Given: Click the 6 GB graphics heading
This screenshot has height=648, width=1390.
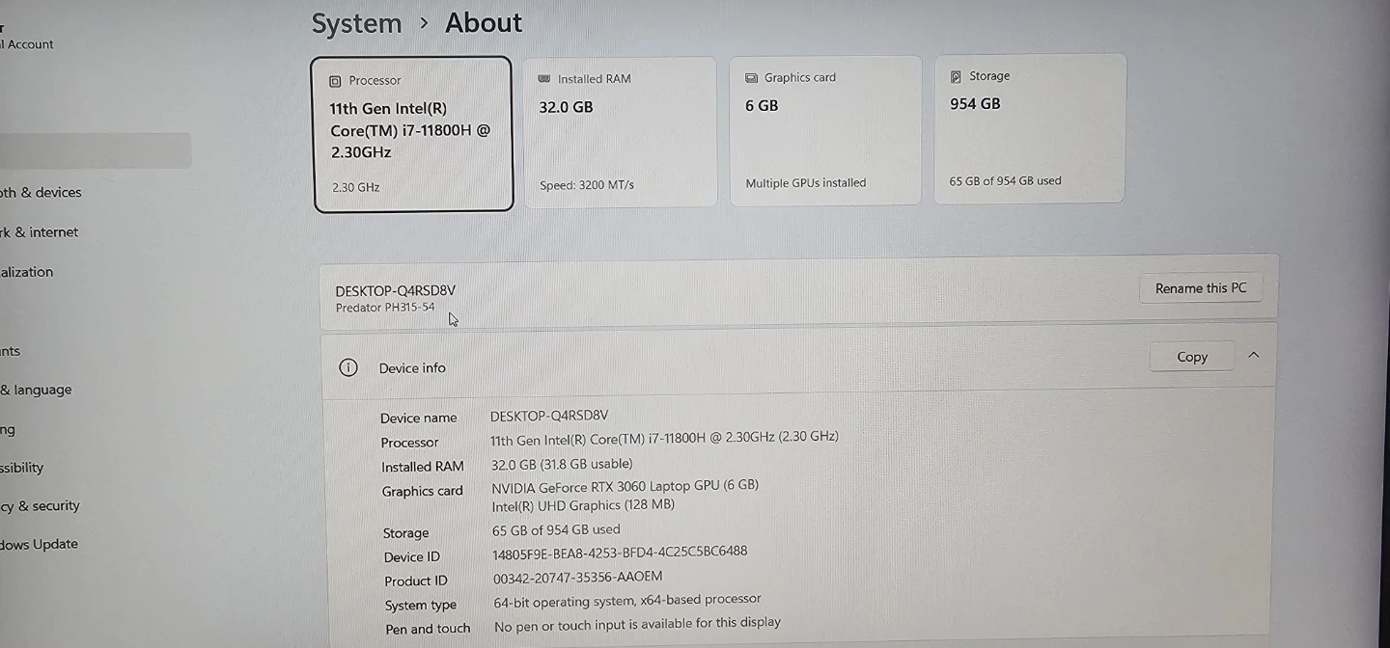Looking at the screenshot, I should (762, 105).
